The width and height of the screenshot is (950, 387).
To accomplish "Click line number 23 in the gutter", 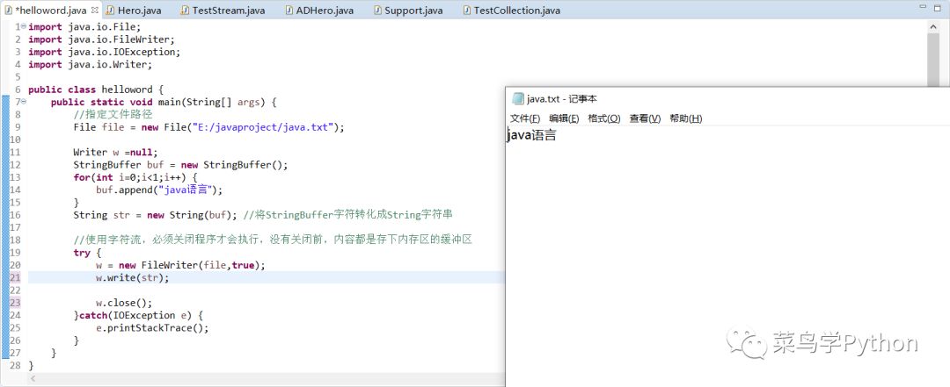I will pos(15,303).
